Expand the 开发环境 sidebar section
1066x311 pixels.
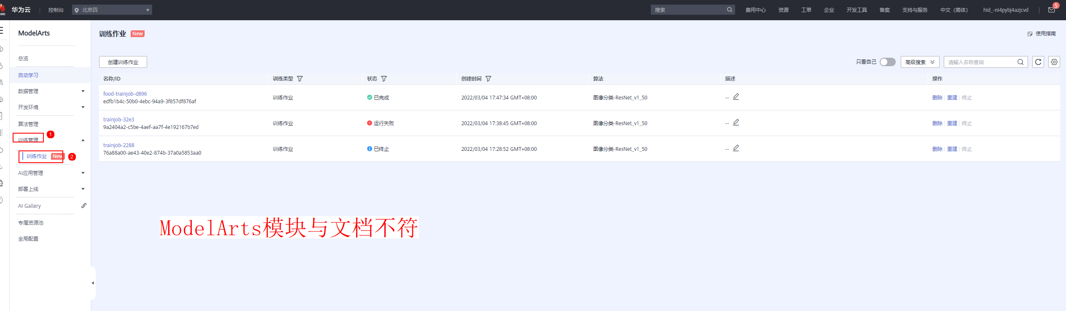[83, 107]
